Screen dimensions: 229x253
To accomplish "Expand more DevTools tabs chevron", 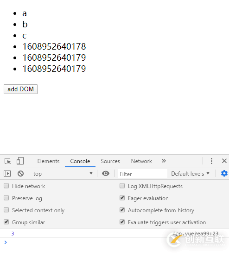I will pyautogui.click(x=164, y=161).
